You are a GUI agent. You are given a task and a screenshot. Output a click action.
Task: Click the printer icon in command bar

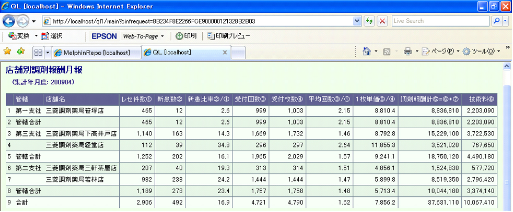407,52
